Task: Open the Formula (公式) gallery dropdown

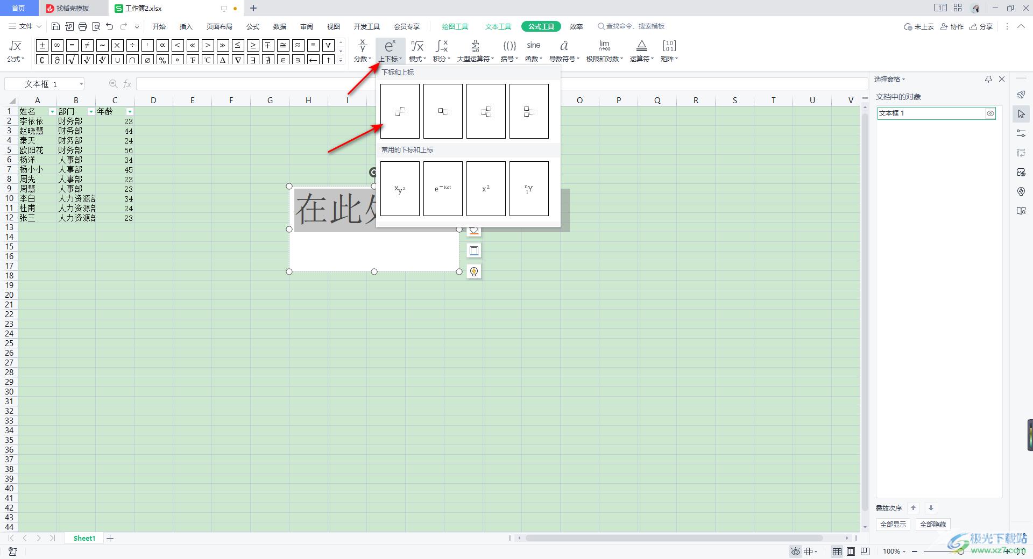Action: point(16,51)
